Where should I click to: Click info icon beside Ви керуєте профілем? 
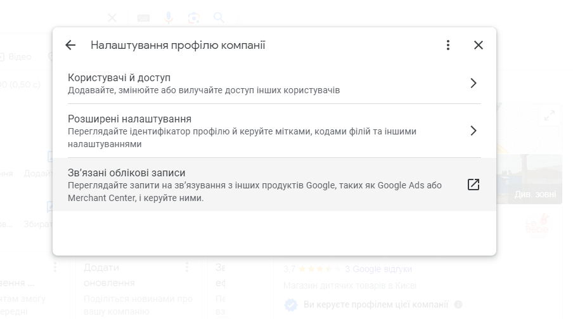click(x=458, y=304)
